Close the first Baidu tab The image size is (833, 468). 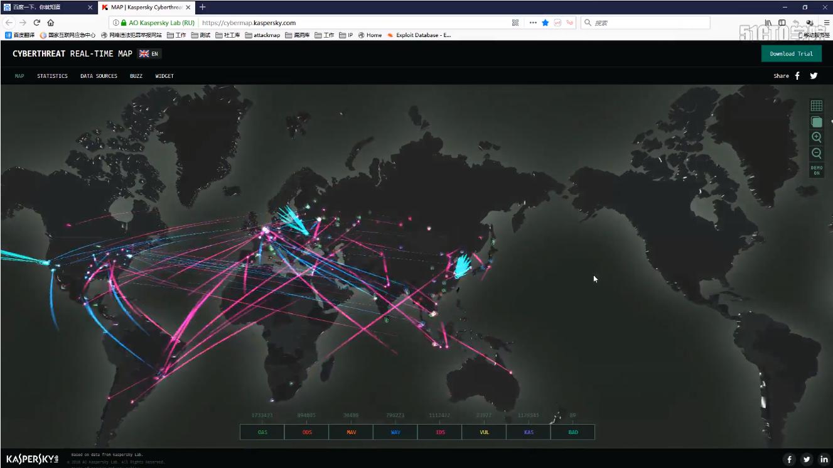(90, 7)
